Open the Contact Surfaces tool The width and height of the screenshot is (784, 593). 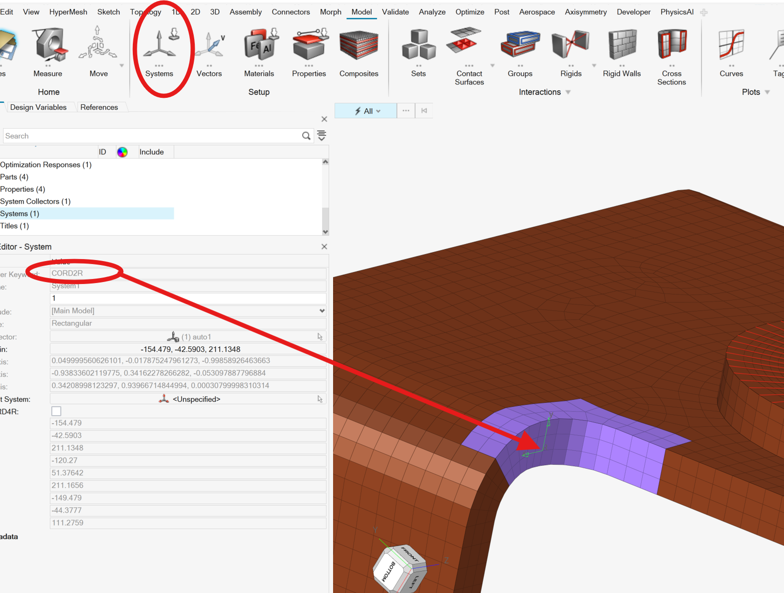pyautogui.click(x=469, y=56)
